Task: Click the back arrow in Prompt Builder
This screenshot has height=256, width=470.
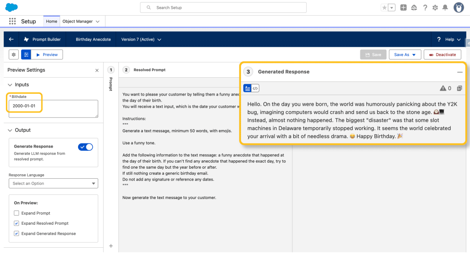Action: click(x=11, y=40)
